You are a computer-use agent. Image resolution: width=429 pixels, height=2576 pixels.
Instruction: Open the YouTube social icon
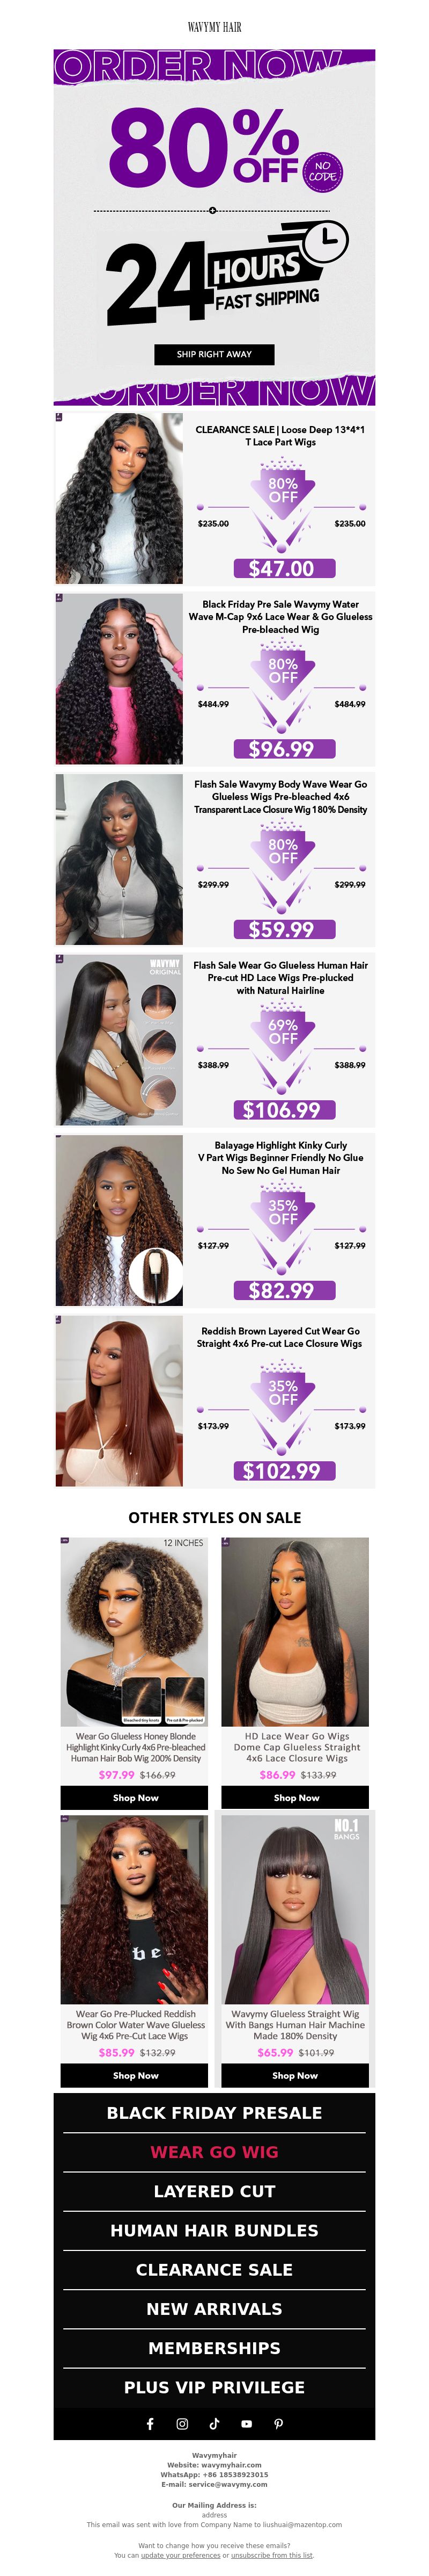coord(247,2423)
